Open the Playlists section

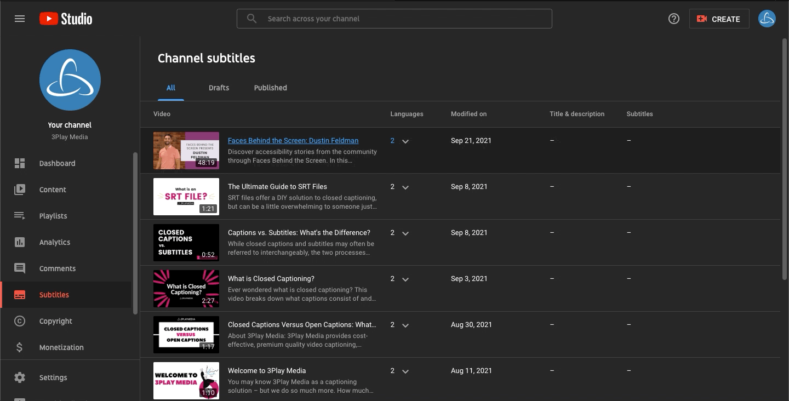click(53, 216)
